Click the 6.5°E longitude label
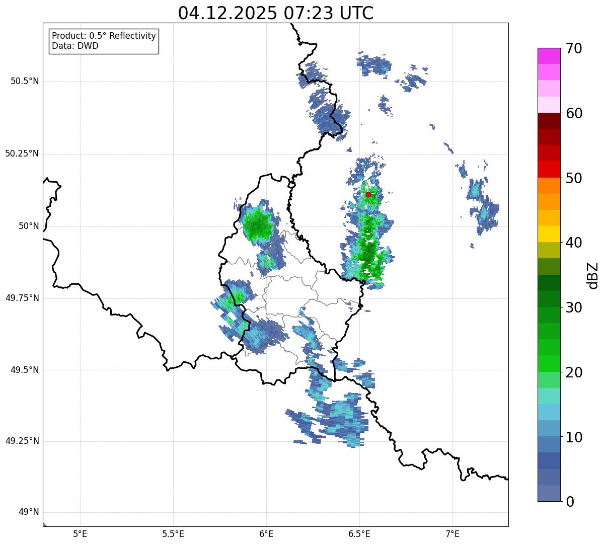Screen dimensions: 605x544 359,533
